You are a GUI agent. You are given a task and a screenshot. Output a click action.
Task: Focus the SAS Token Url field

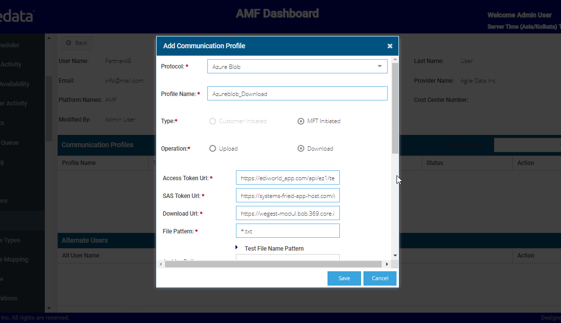tap(288, 196)
